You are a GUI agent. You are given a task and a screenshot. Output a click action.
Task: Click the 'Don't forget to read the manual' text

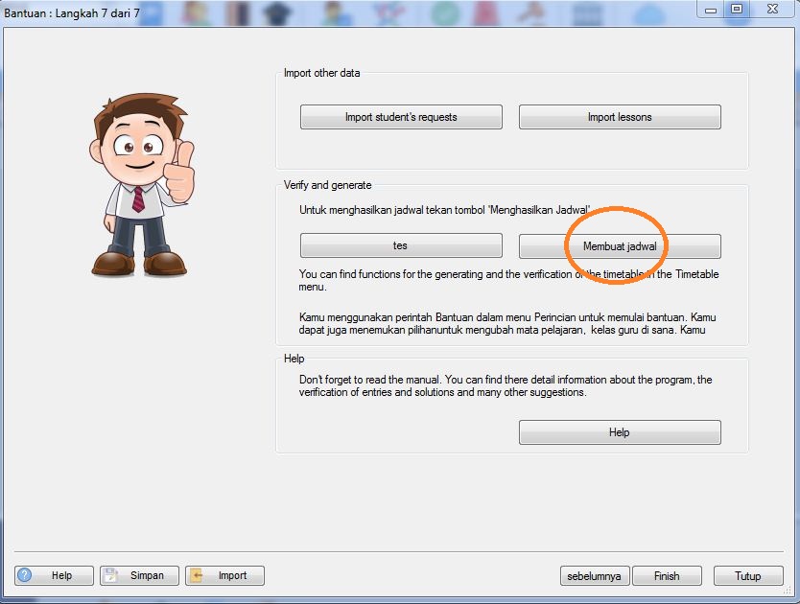[x=506, y=385]
